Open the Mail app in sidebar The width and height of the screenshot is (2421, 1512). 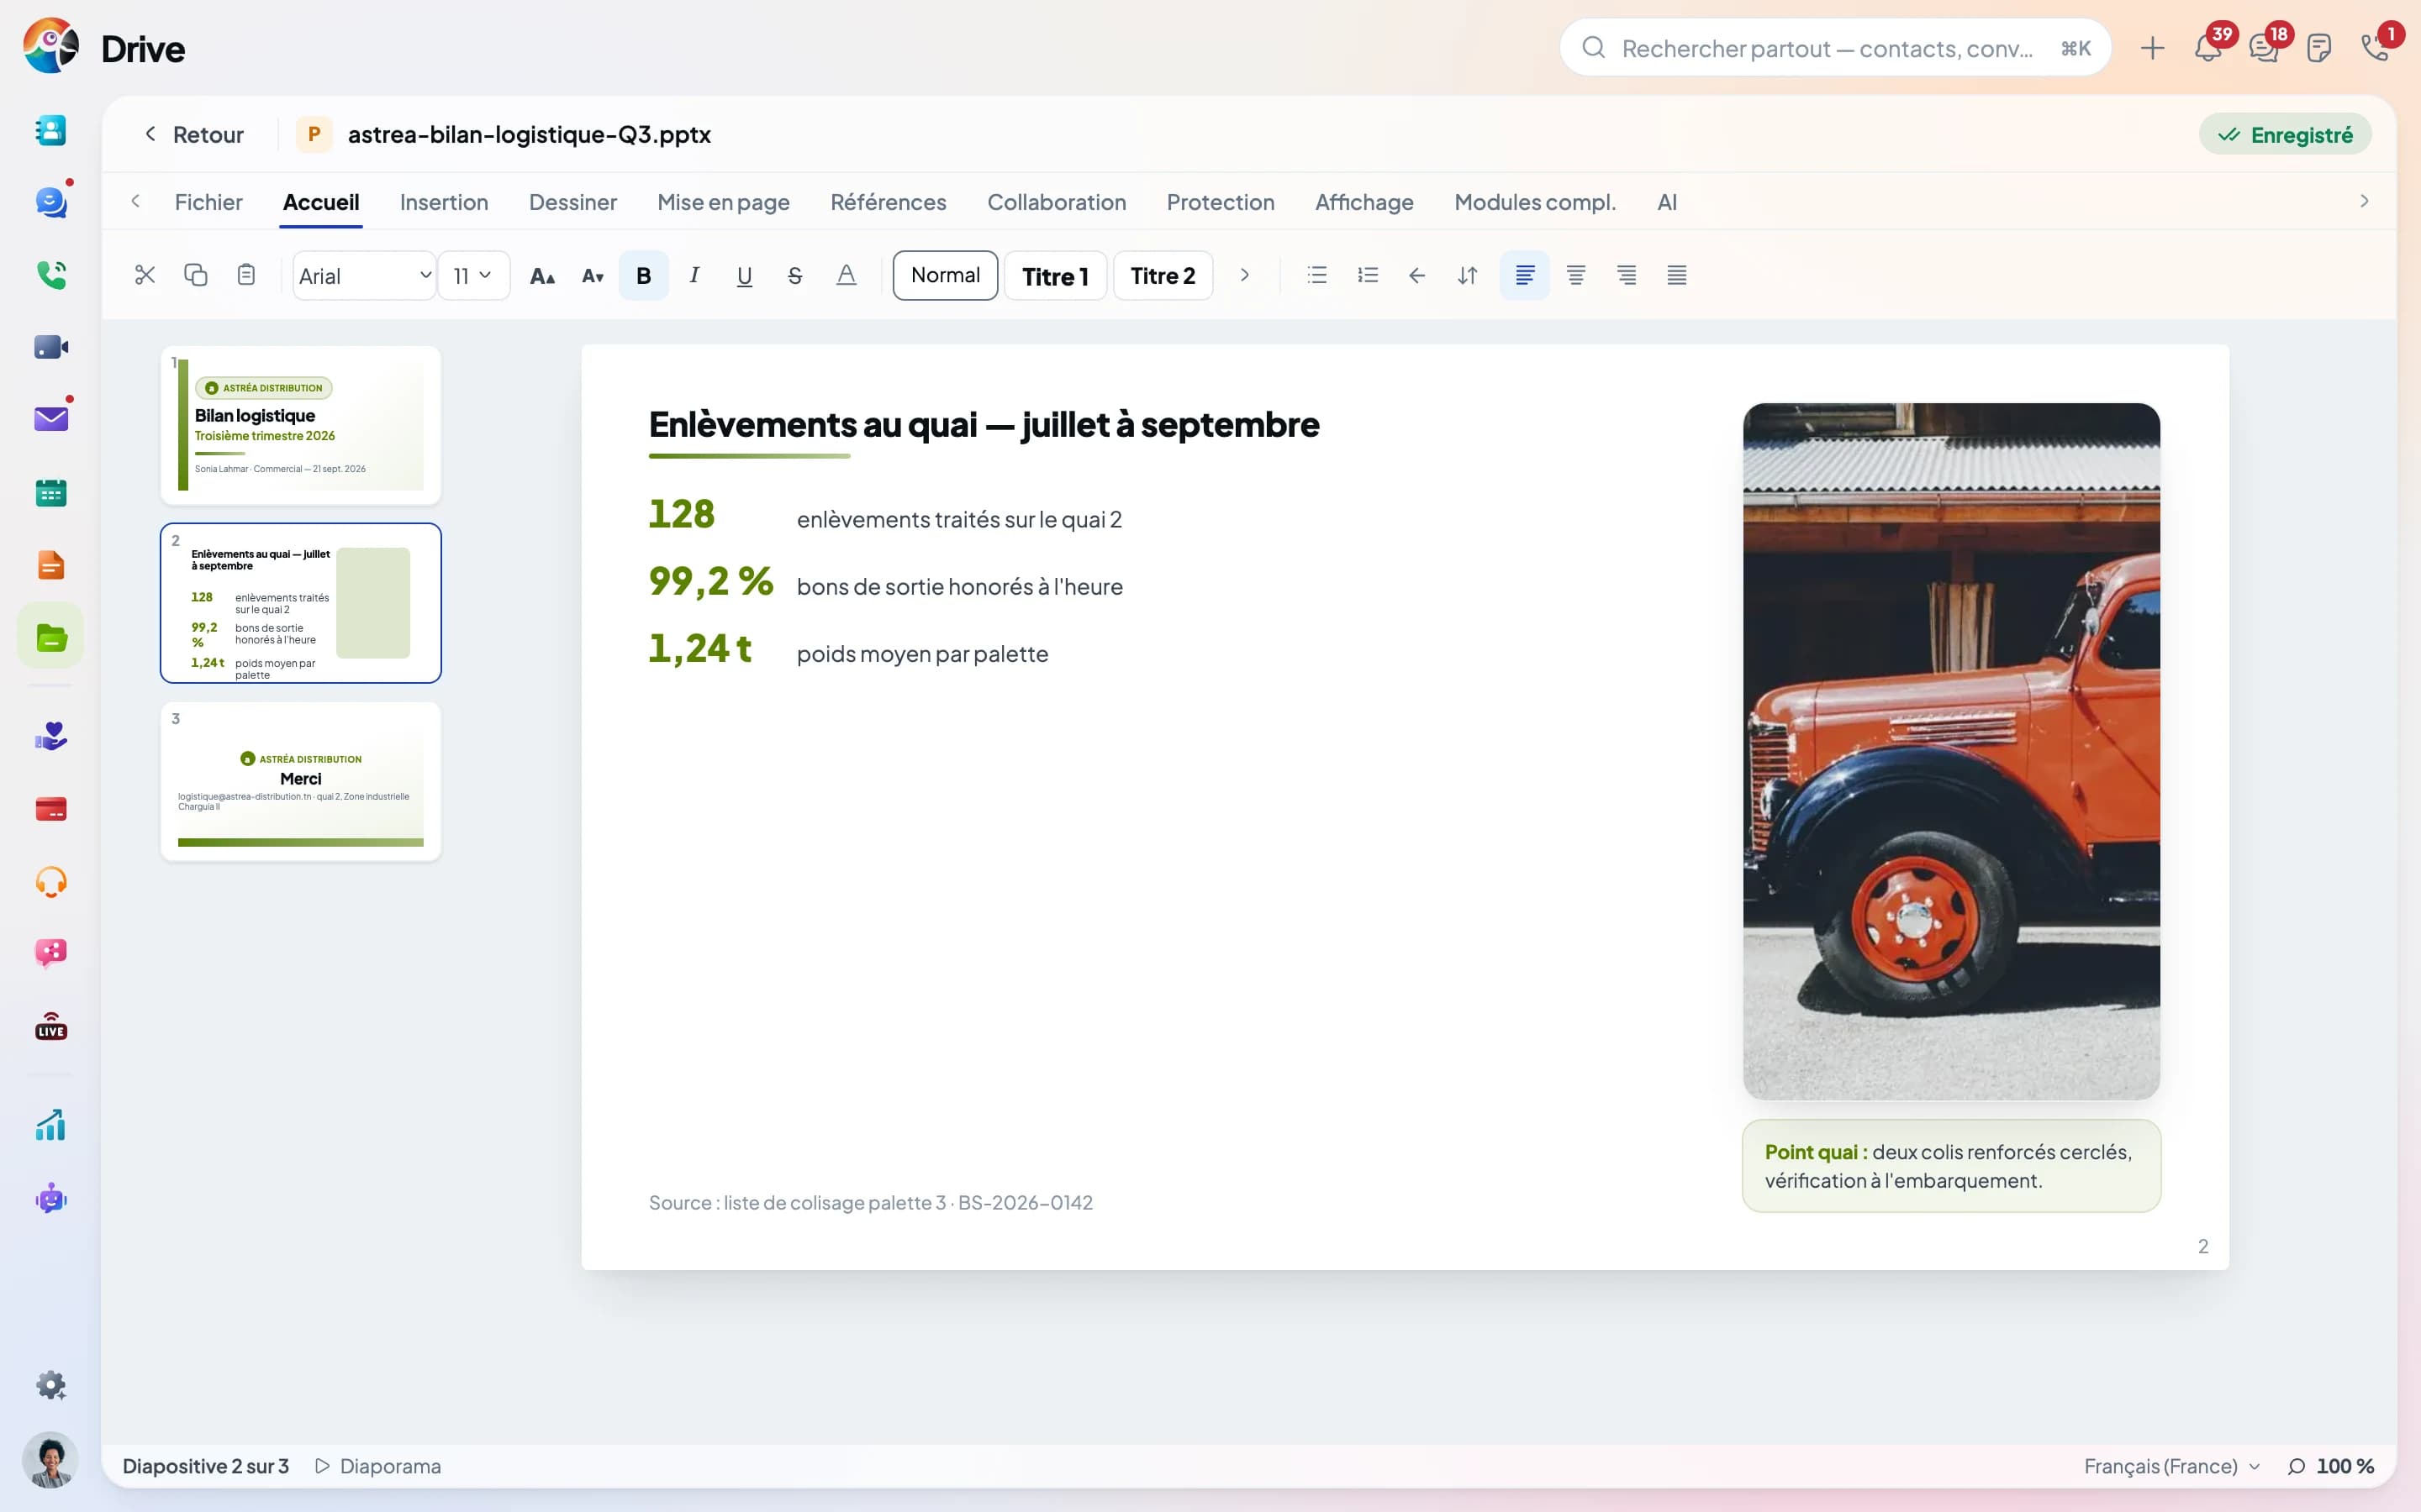pos(51,419)
